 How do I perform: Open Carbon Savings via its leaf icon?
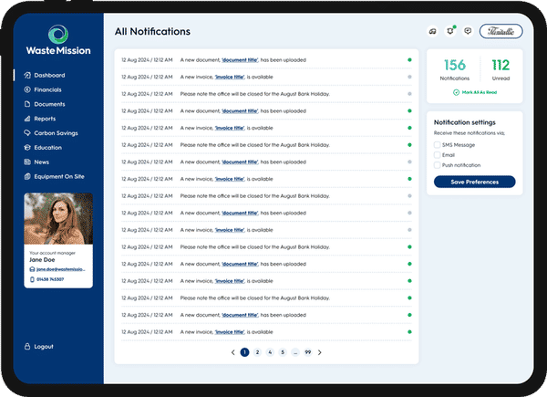click(27, 133)
